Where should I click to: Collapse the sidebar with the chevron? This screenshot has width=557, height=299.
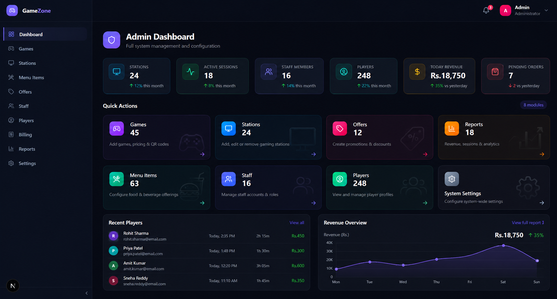pos(87,293)
